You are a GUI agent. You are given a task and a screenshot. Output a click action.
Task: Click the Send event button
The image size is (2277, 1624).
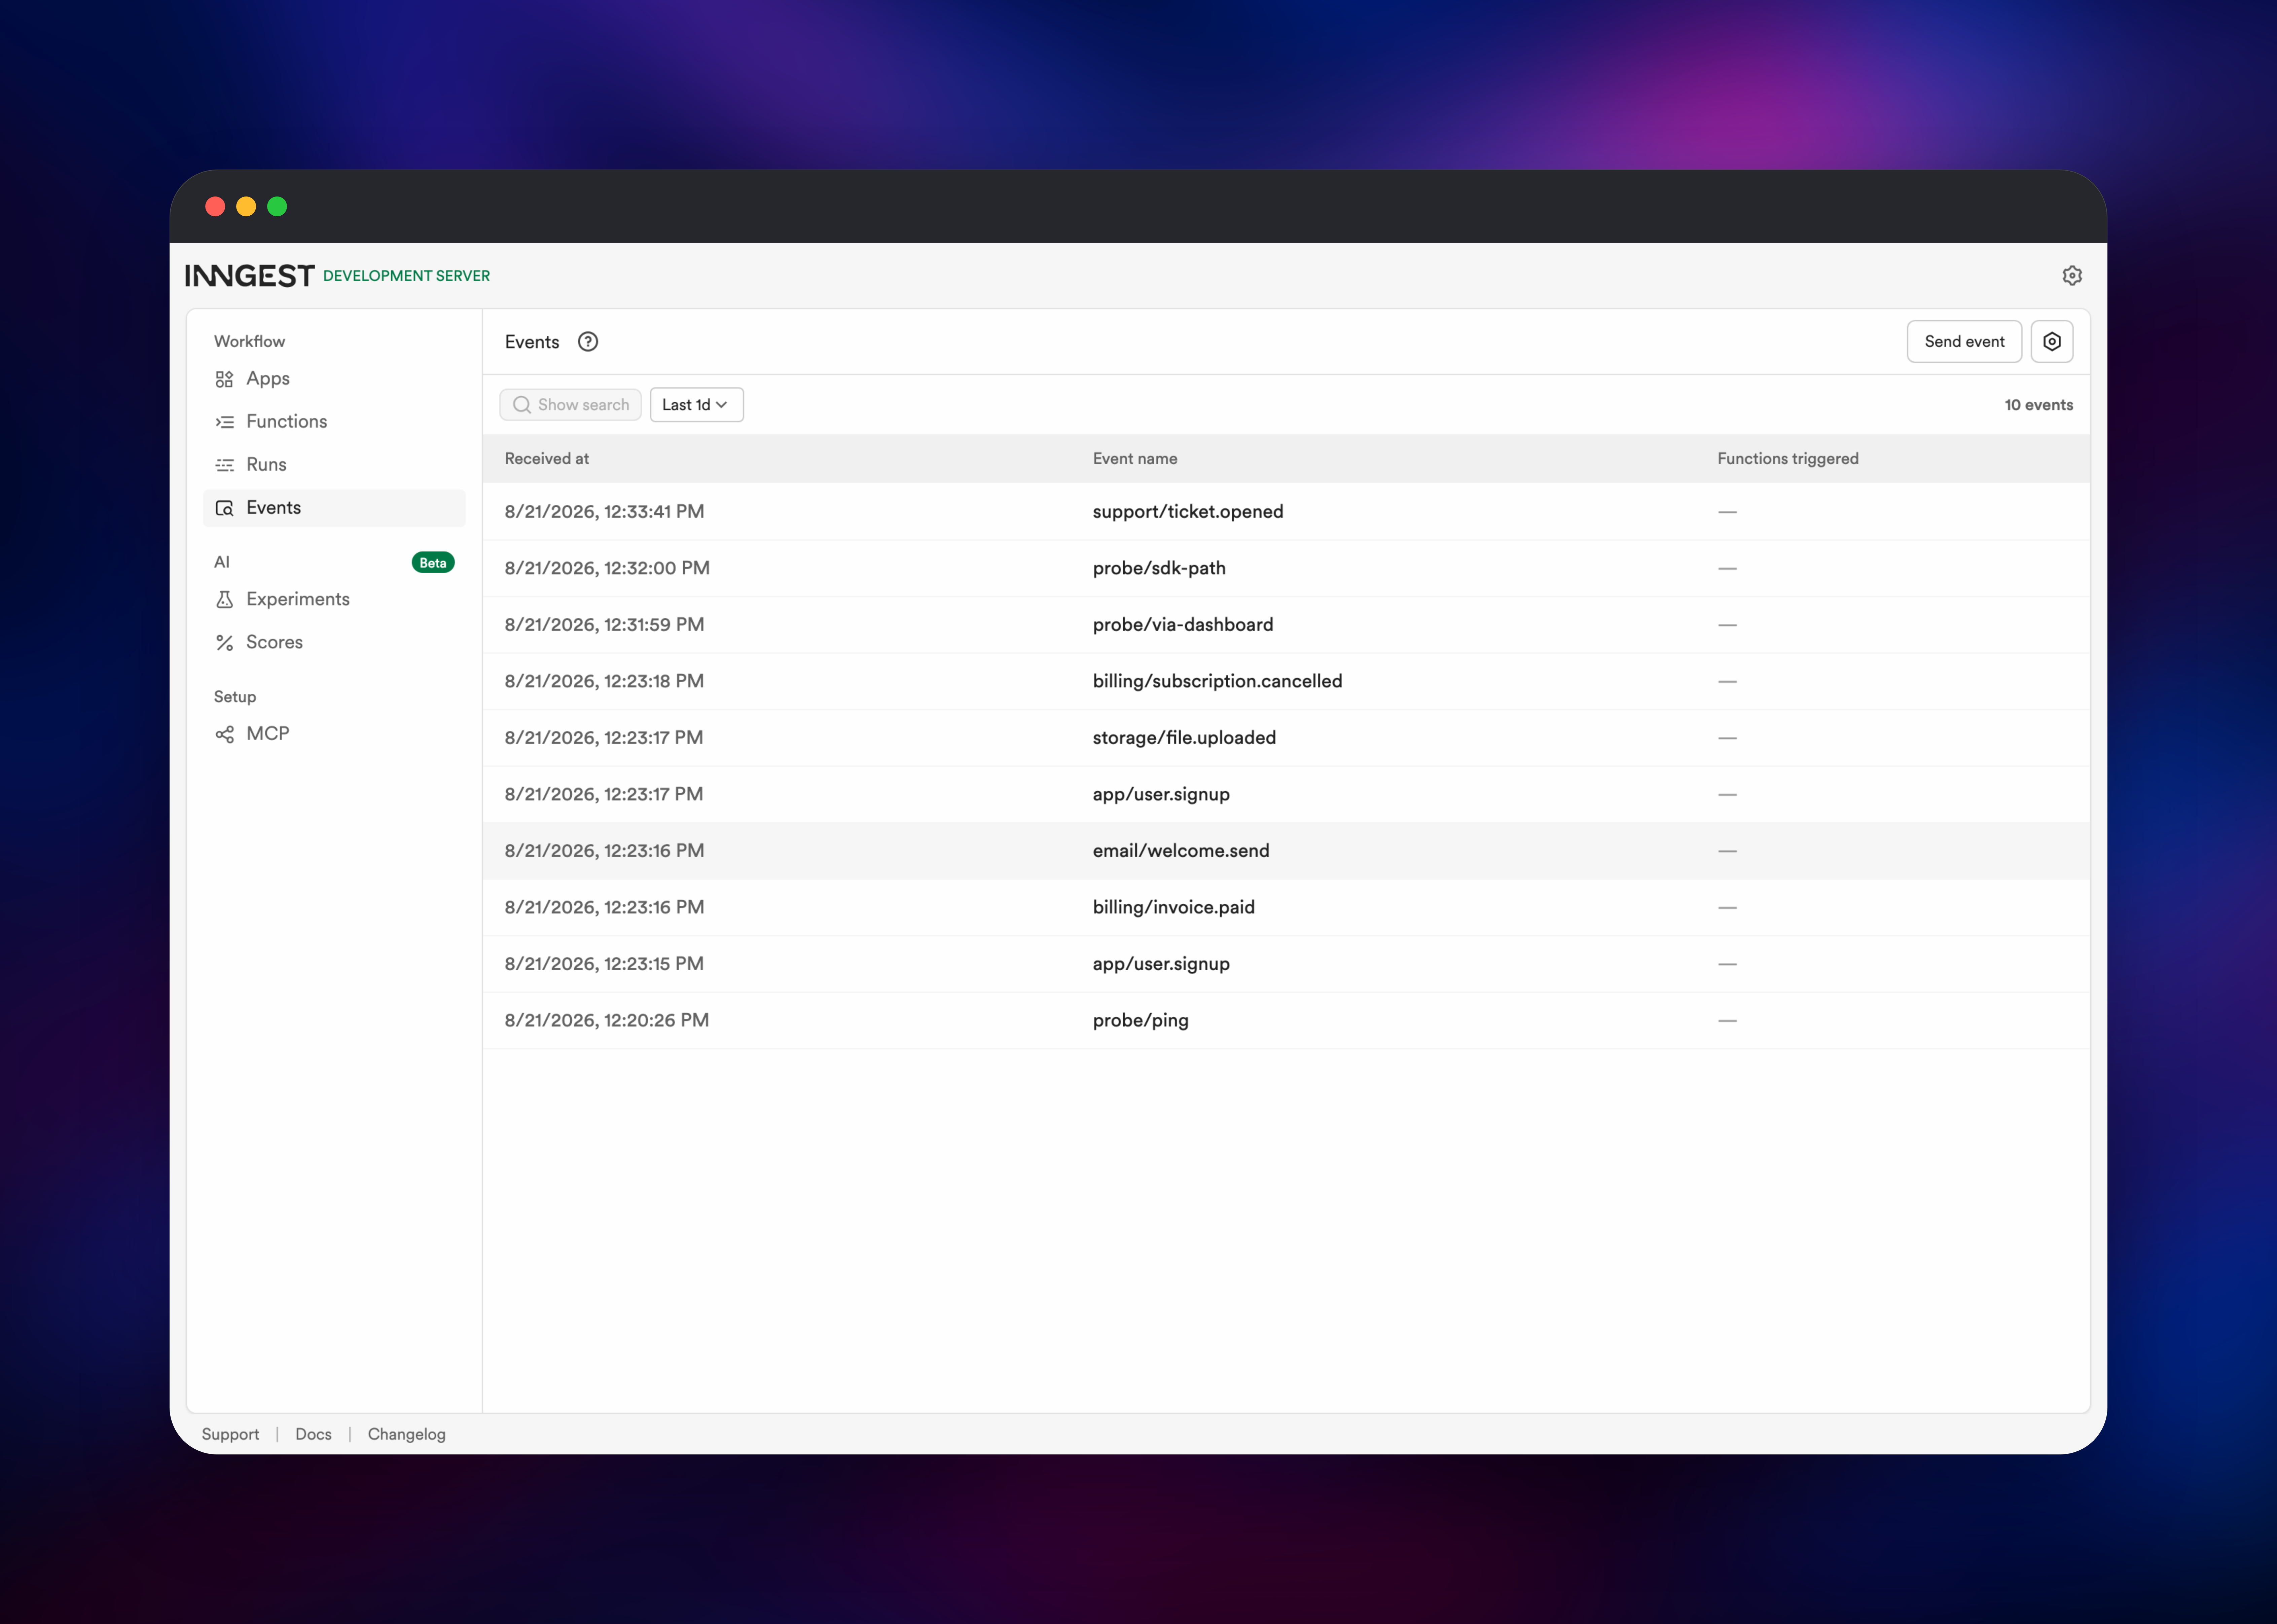click(x=1964, y=342)
